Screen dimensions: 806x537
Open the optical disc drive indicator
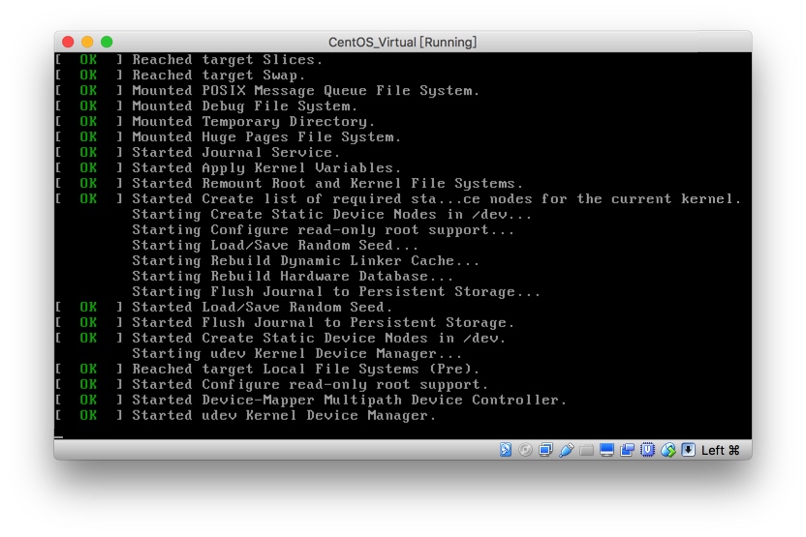[x=525, y=450]
